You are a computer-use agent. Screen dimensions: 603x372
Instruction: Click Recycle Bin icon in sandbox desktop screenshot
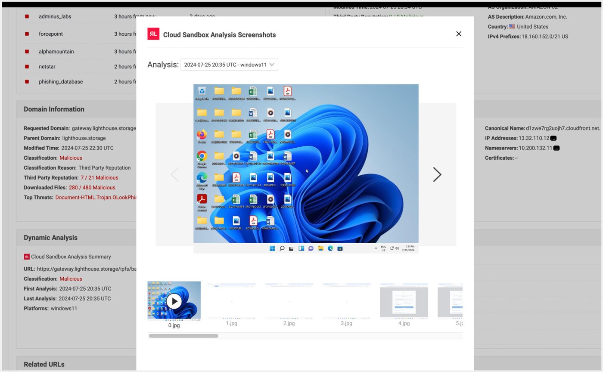click(x=202, y=93)
